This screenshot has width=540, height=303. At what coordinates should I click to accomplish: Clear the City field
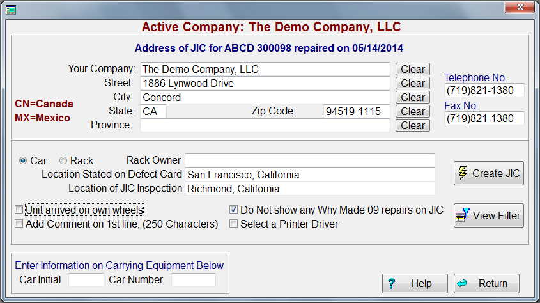(413, 97)
